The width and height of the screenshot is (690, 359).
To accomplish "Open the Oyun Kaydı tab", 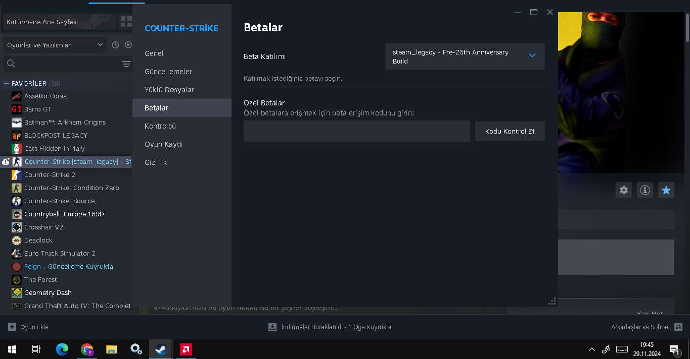I will click(x=182, y=144).
